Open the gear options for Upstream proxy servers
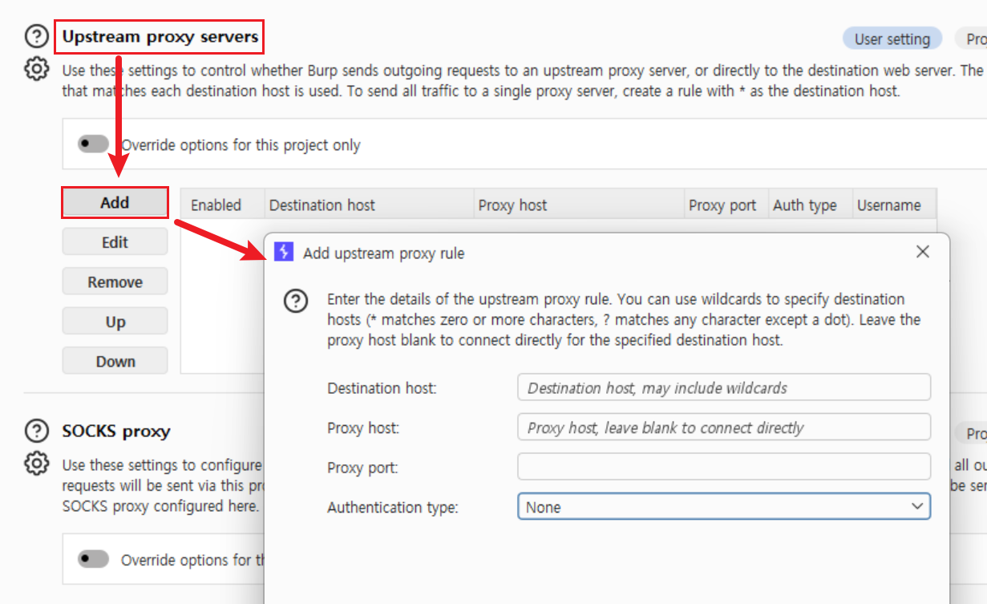Viewport: 987px width, 604px height. pos(37,69)
